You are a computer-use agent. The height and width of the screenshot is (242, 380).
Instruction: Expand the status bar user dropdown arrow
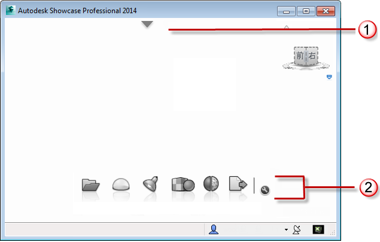click(x=286, y=229)
